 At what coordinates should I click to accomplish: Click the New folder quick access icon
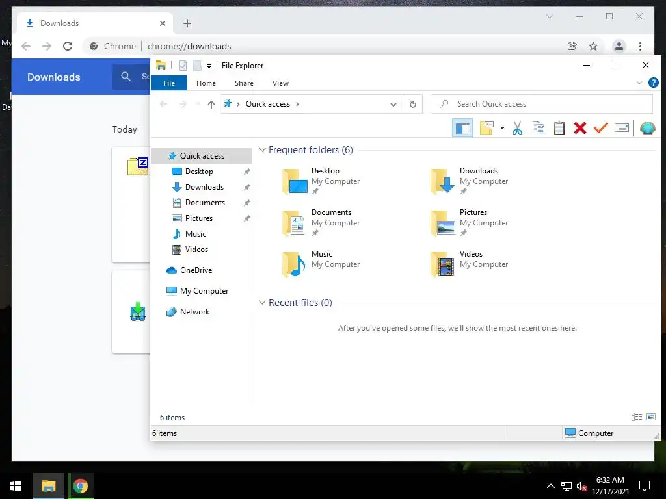click(x=197, y=66)
